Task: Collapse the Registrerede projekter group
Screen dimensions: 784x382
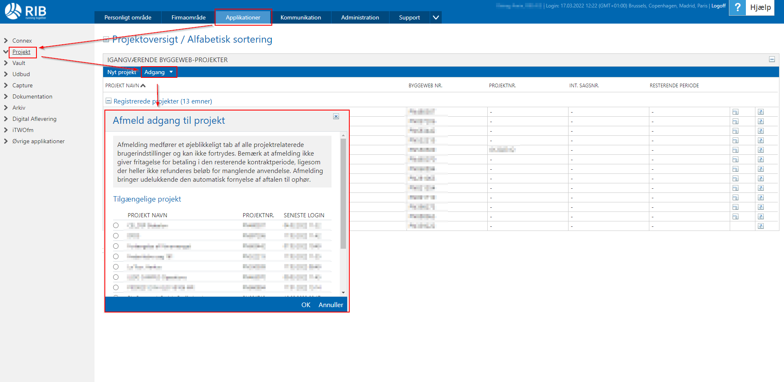Action: (x=109, y=101)
